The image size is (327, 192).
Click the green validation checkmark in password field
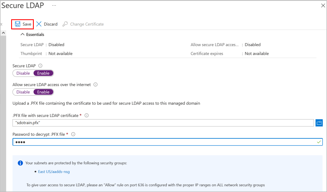319,142
